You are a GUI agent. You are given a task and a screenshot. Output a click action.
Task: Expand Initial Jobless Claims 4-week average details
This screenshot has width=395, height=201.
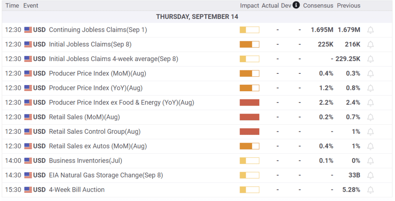pyautogui.click(x=197, y=59)
